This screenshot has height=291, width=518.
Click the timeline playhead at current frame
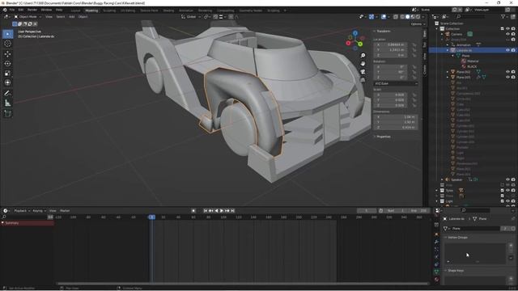[151, 217]
